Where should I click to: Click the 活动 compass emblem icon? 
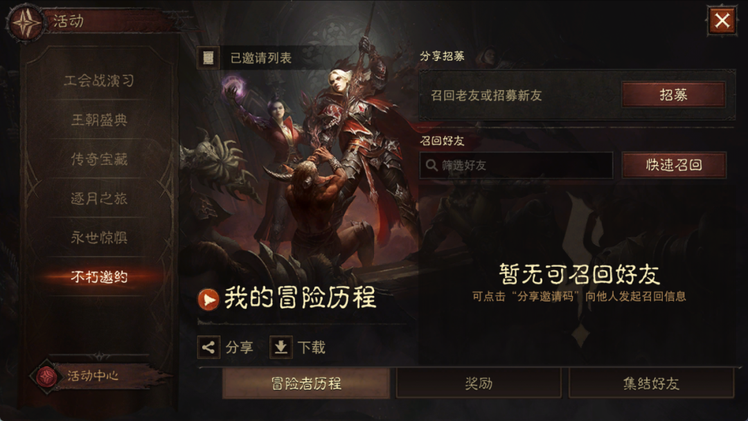click(26, 22)
